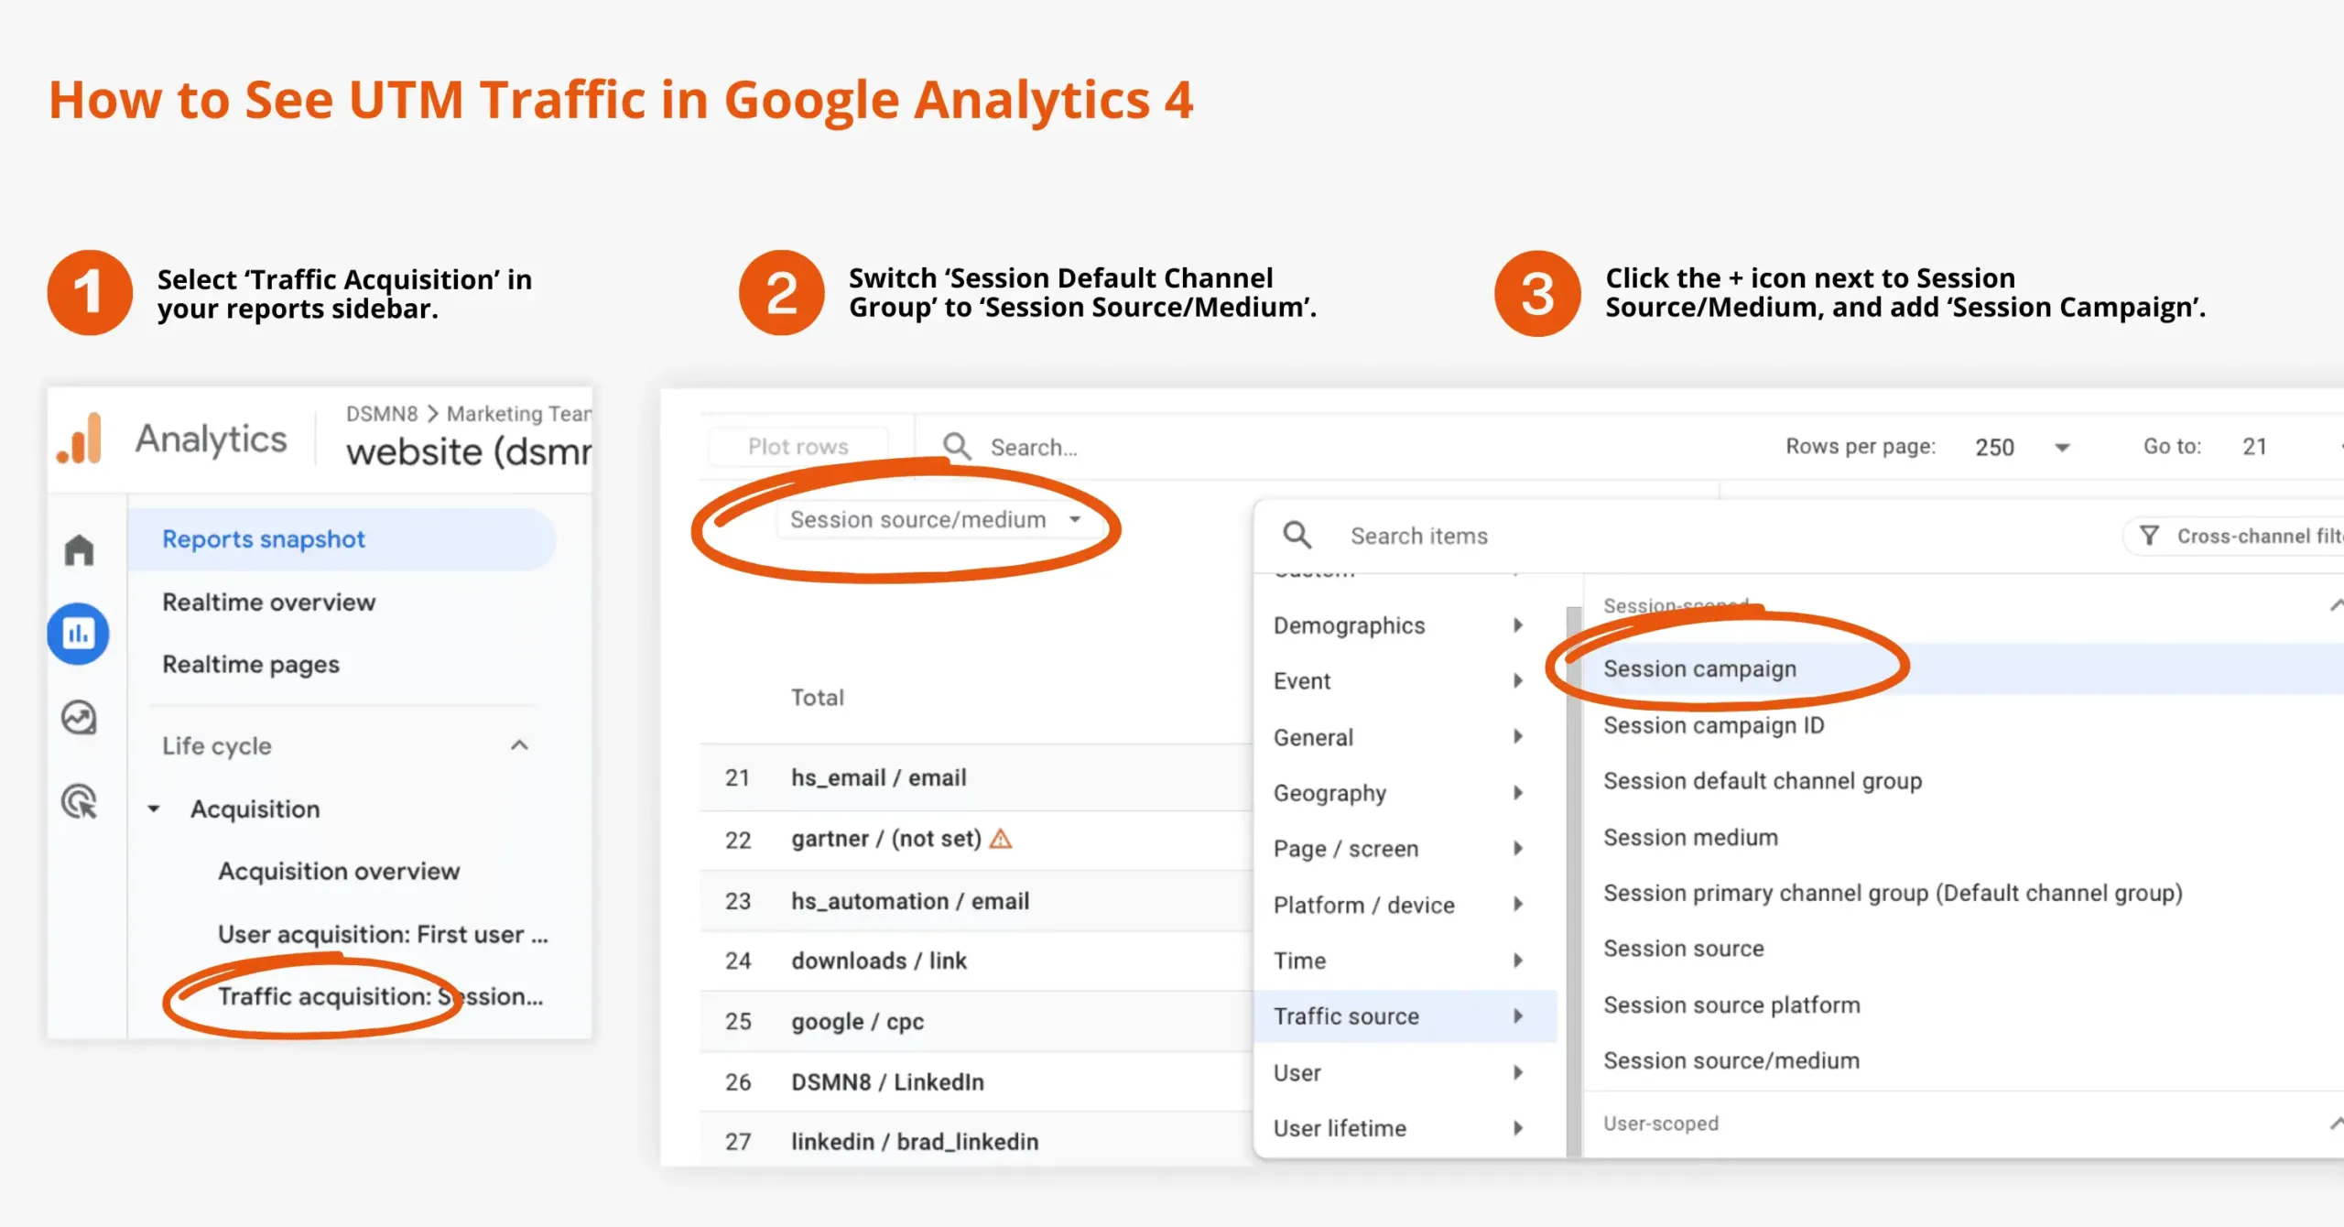Select Realtime pages report
This screenshot has width=2344, height=1227.
(251, 665)
